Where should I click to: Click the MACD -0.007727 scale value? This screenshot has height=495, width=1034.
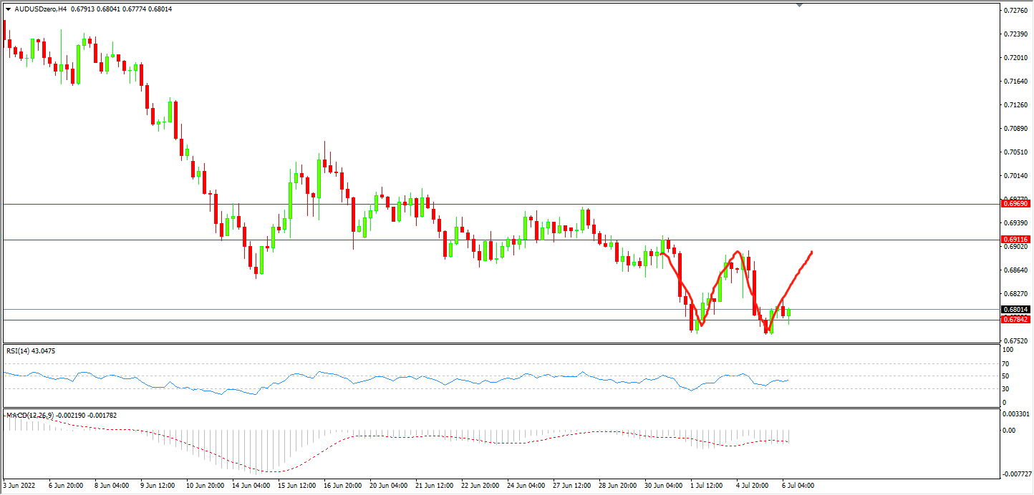(x=1017, y=474)
